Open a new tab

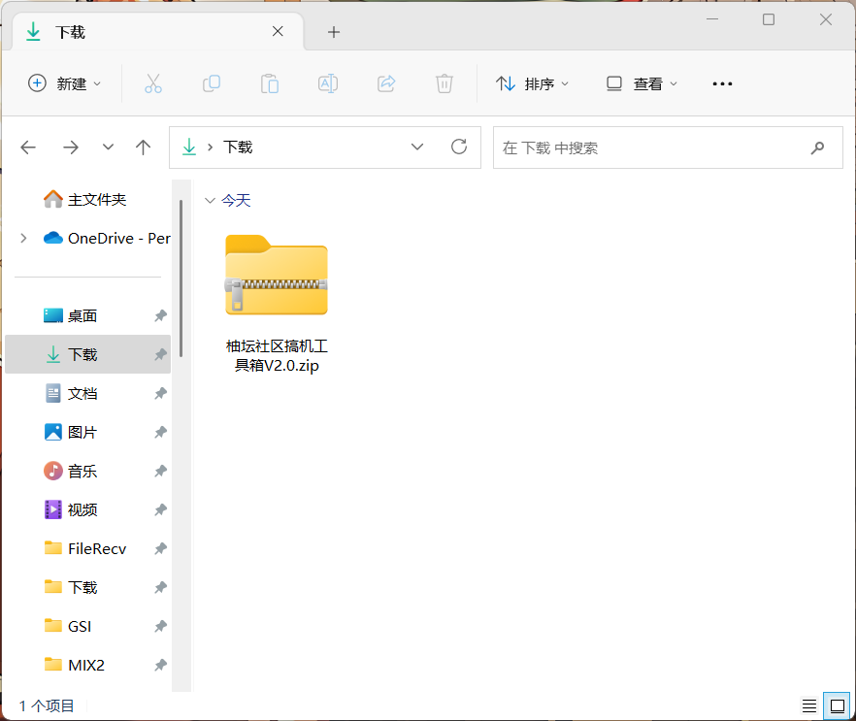pos(333,32)
